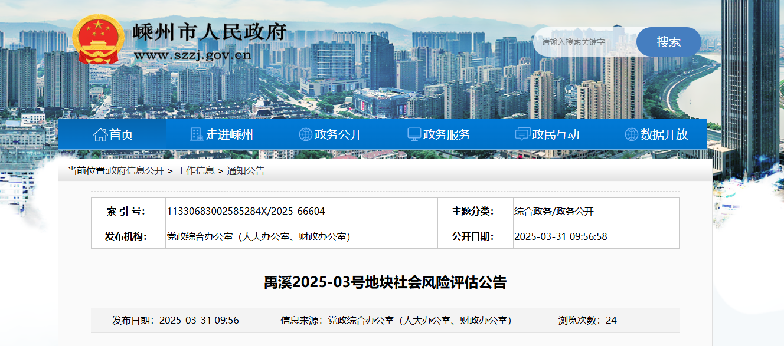Click the 公开日期 table header cell

click(x=475, y=236)
